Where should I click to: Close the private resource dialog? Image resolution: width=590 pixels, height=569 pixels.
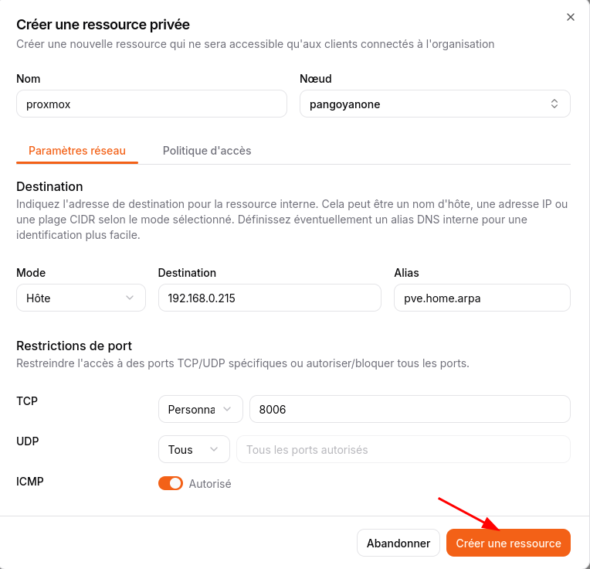[x=571, y=17]
